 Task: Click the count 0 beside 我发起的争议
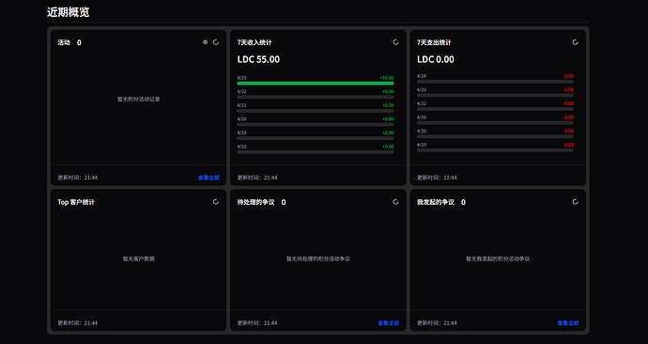click(x=463, y=202)
